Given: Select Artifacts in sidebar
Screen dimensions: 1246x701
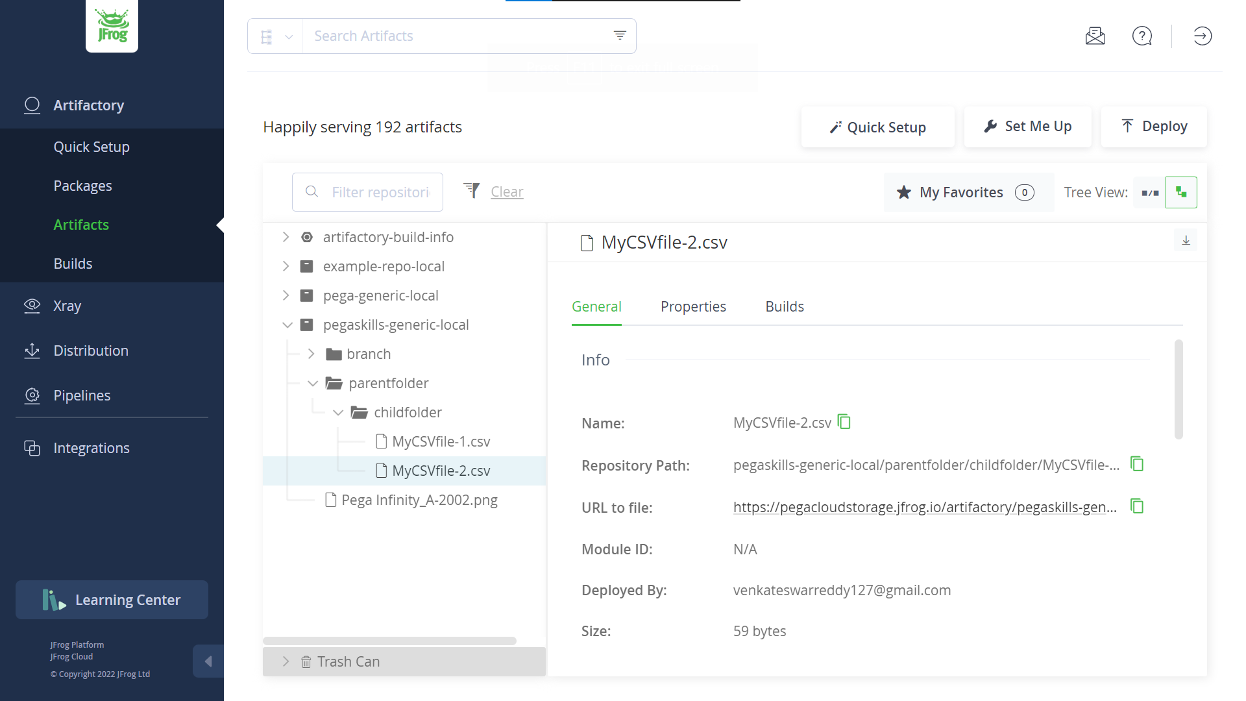Looking at the screenshot, I should (81, 225).
